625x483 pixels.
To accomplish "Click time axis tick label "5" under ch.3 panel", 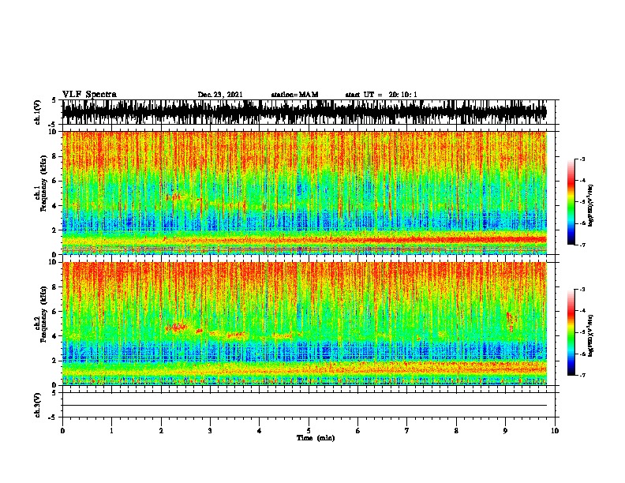I will point(309,431).
